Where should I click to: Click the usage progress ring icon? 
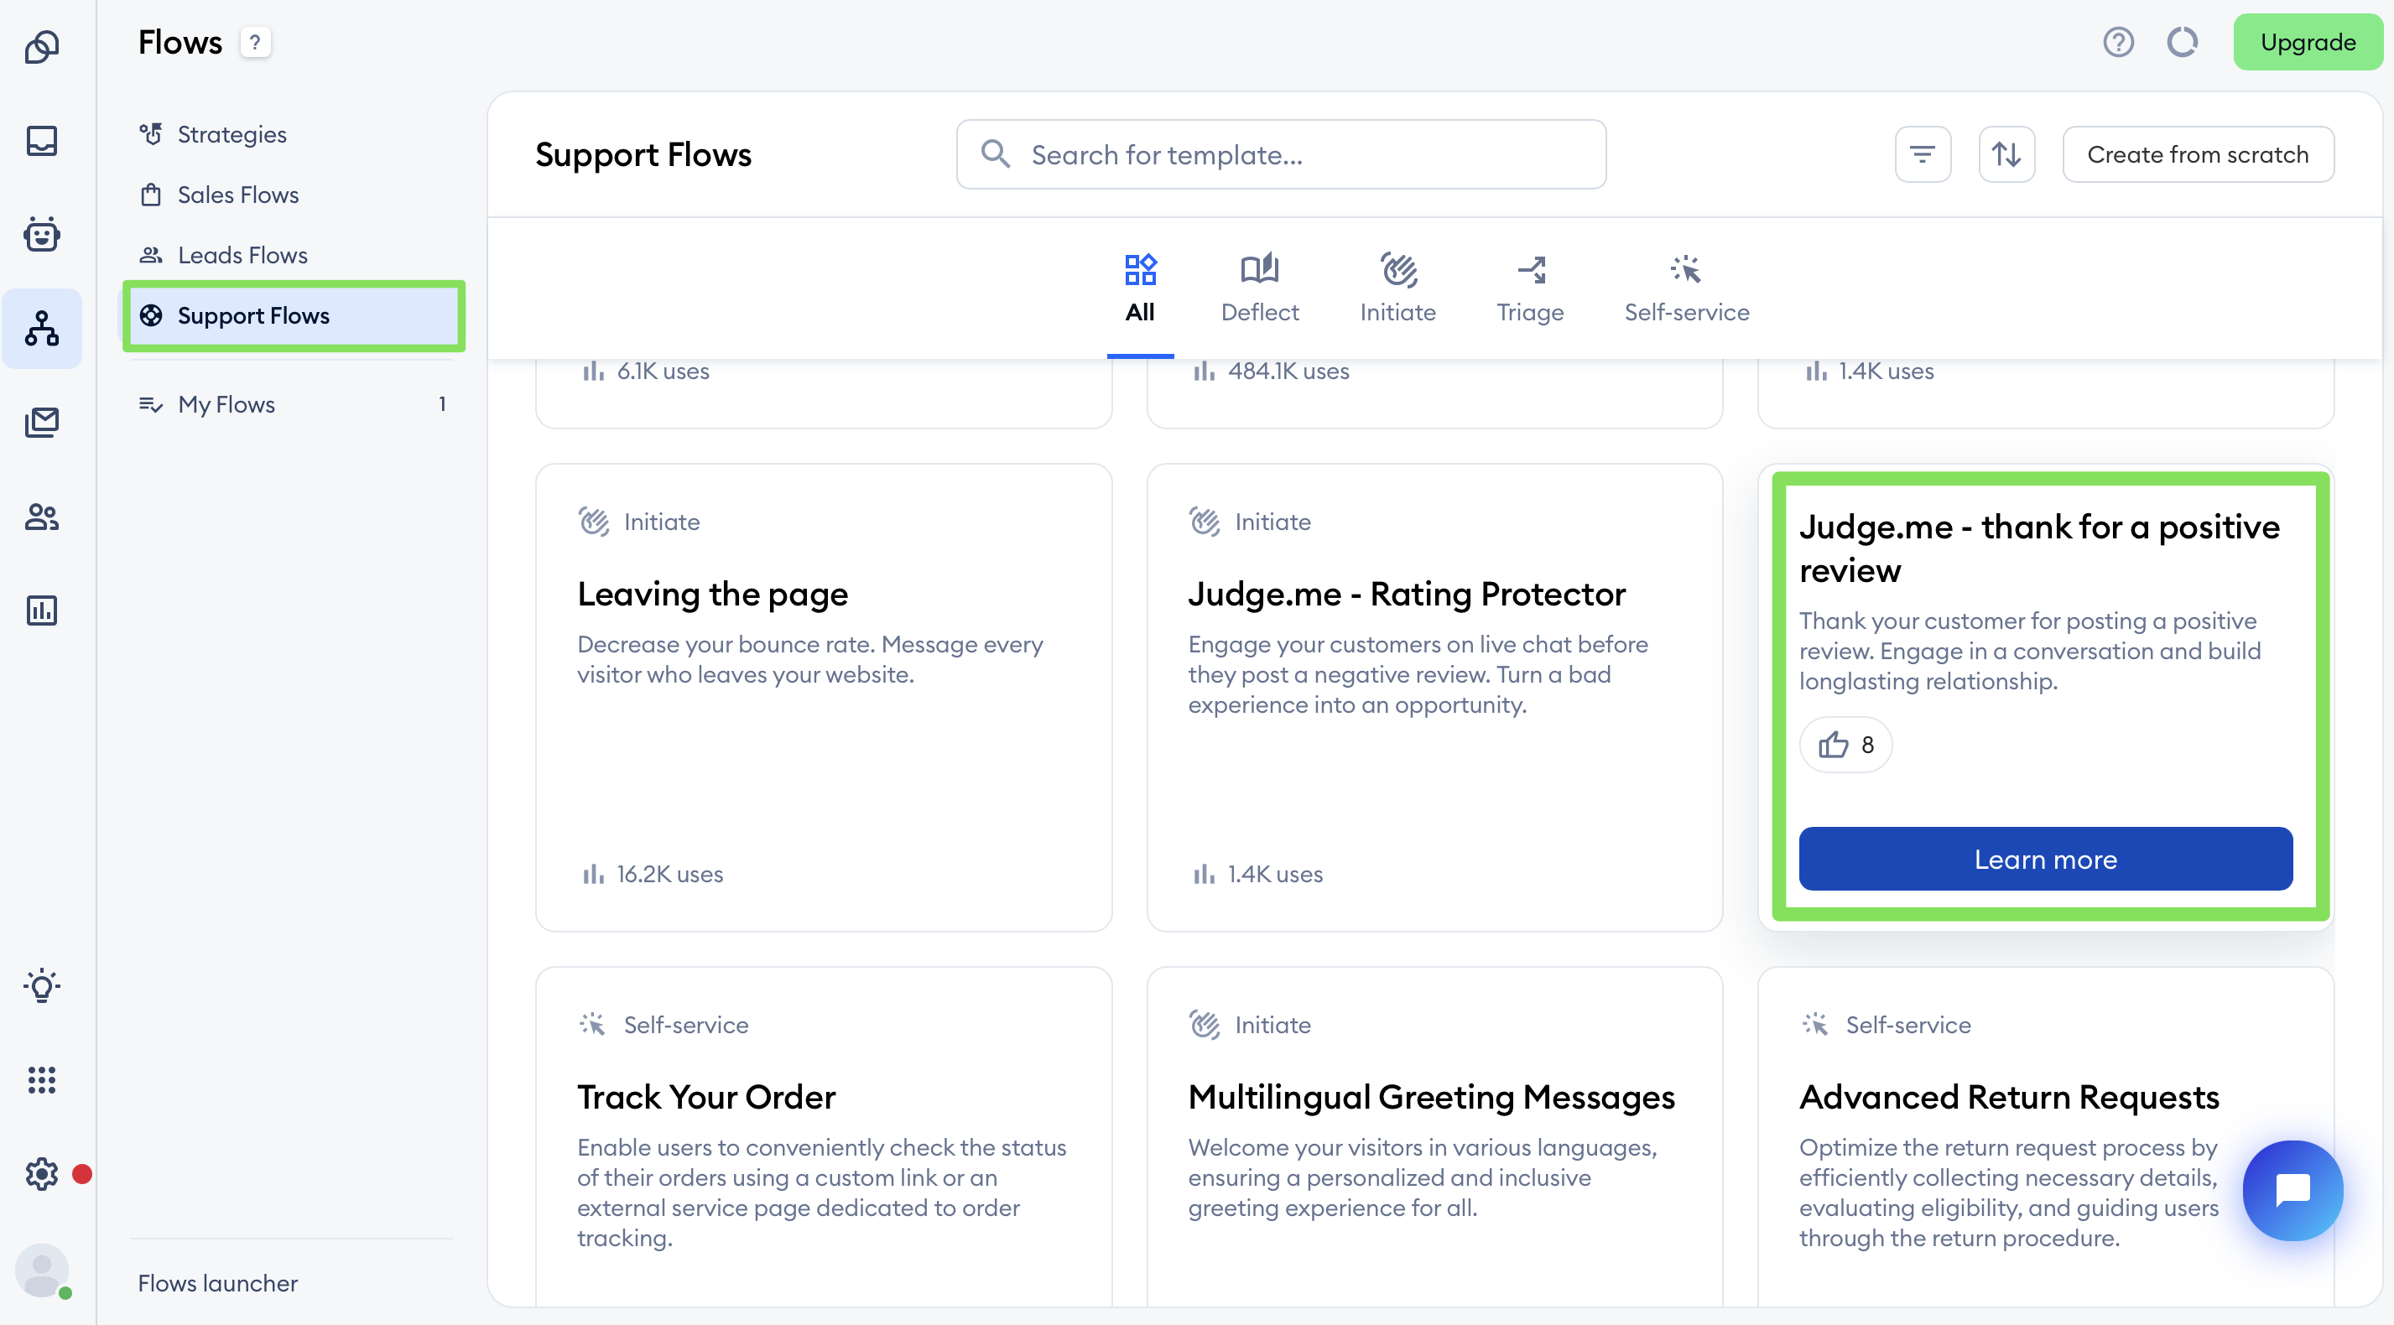[x=2181, y=43]
